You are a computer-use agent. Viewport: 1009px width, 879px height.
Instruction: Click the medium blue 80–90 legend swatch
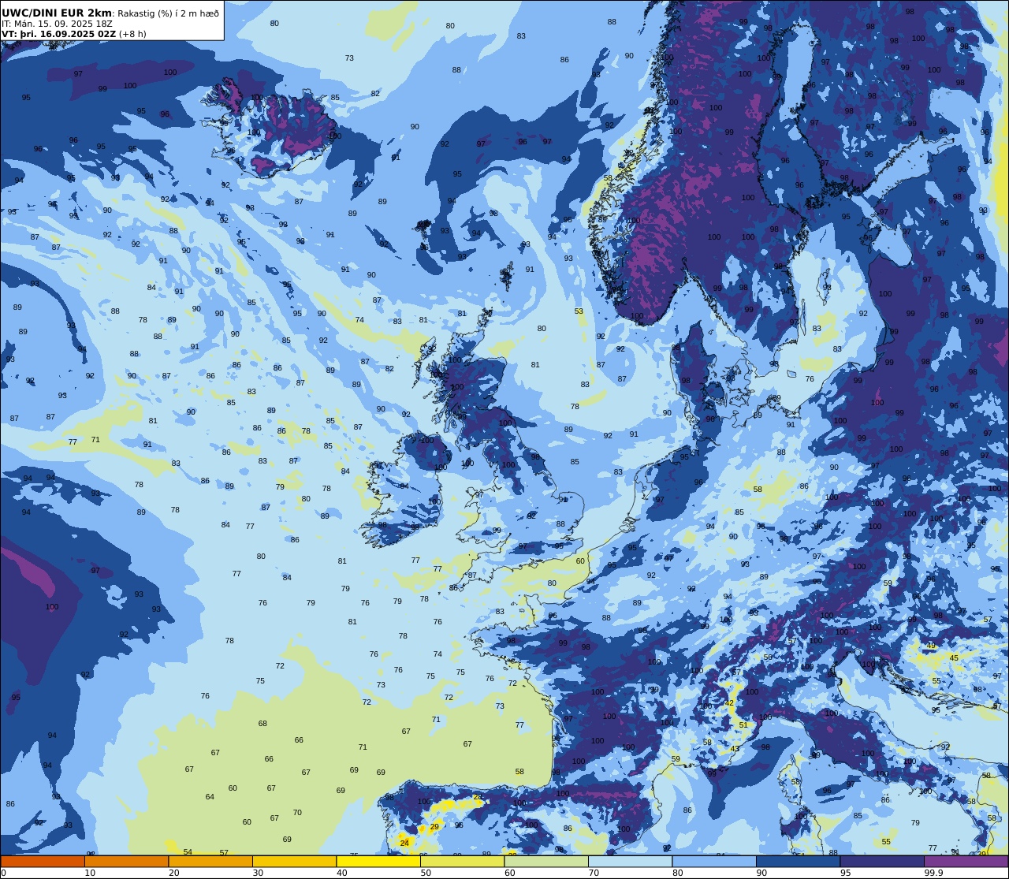coord(714,861)
